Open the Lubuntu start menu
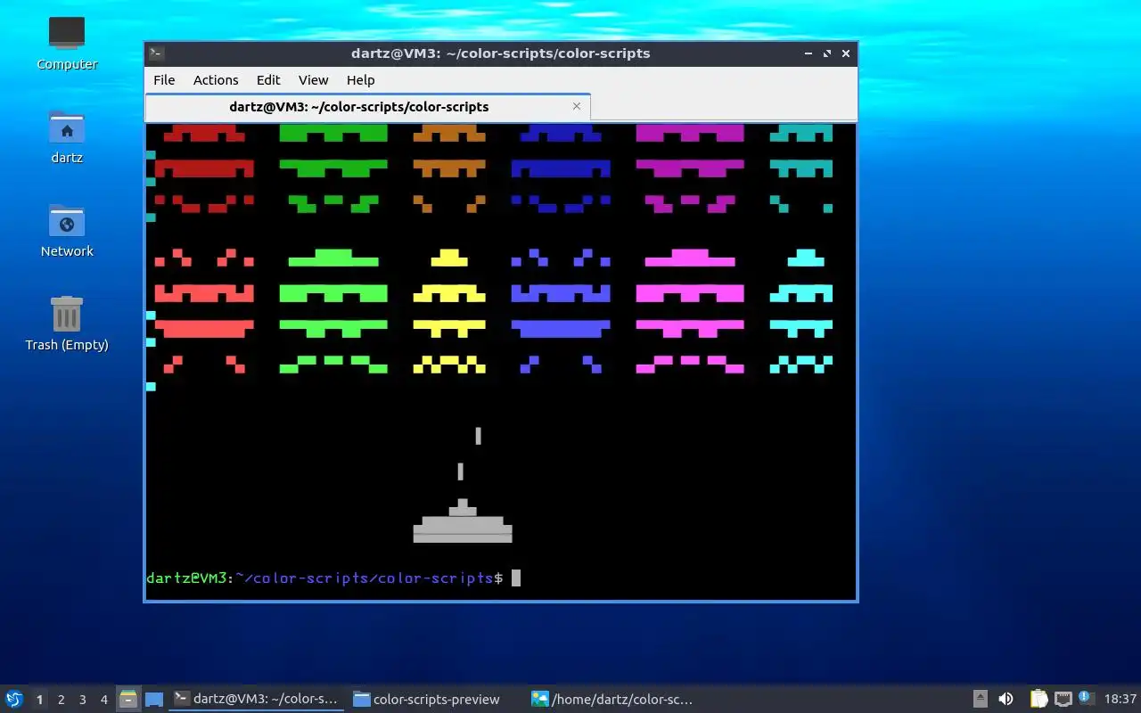The image size is (1141, 713). [x=14, y=699]
